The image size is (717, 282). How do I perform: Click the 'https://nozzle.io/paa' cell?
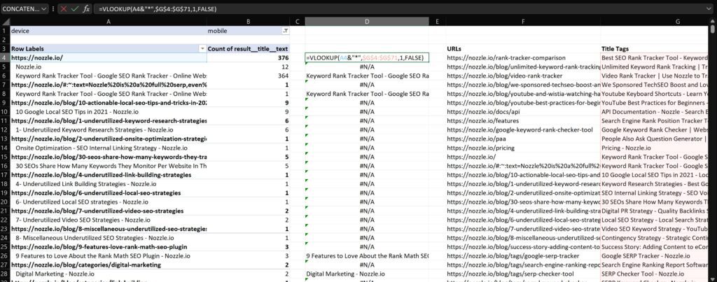[x=523, y=139]
